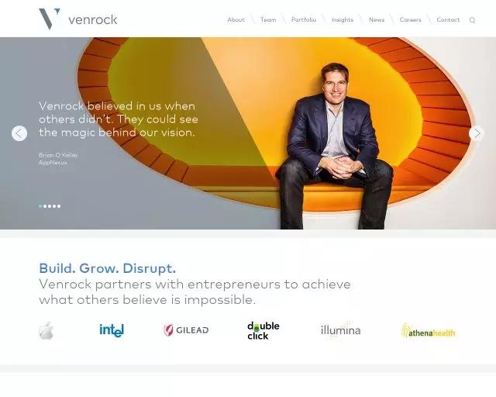Click the Venrock V logo
496x397 pixels.
[50, 19]
